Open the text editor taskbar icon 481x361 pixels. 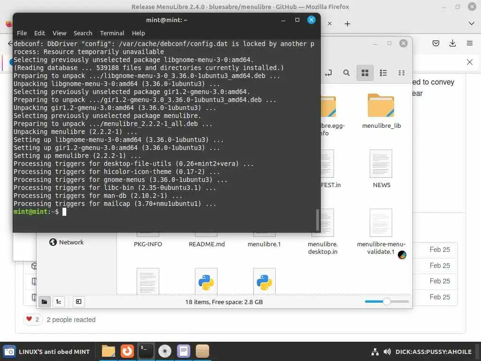184,352
